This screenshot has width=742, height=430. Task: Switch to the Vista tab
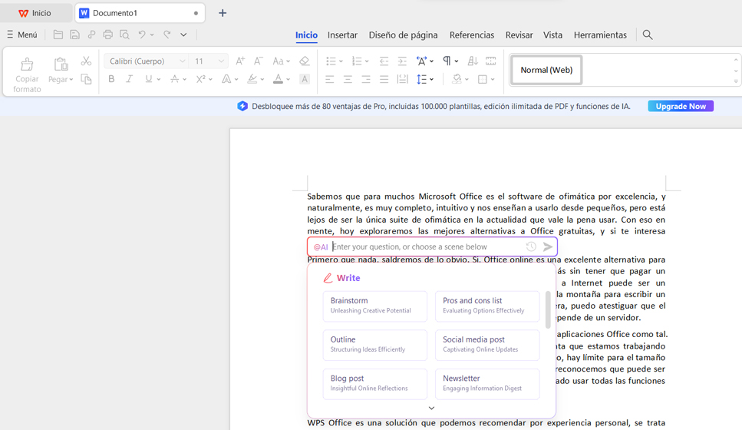[552, 35]
